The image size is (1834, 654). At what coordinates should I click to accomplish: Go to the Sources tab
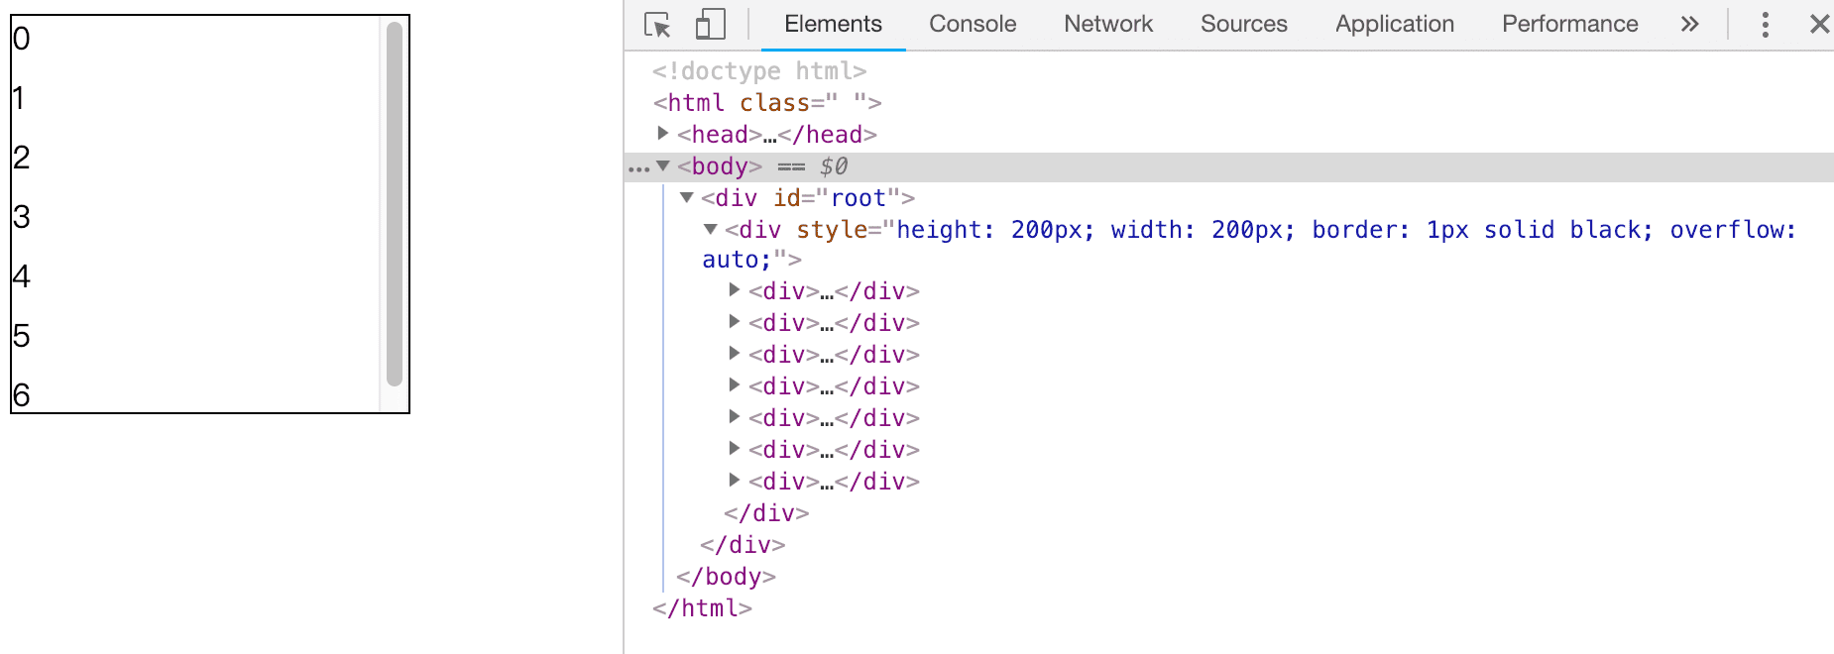pos(1244,25)
